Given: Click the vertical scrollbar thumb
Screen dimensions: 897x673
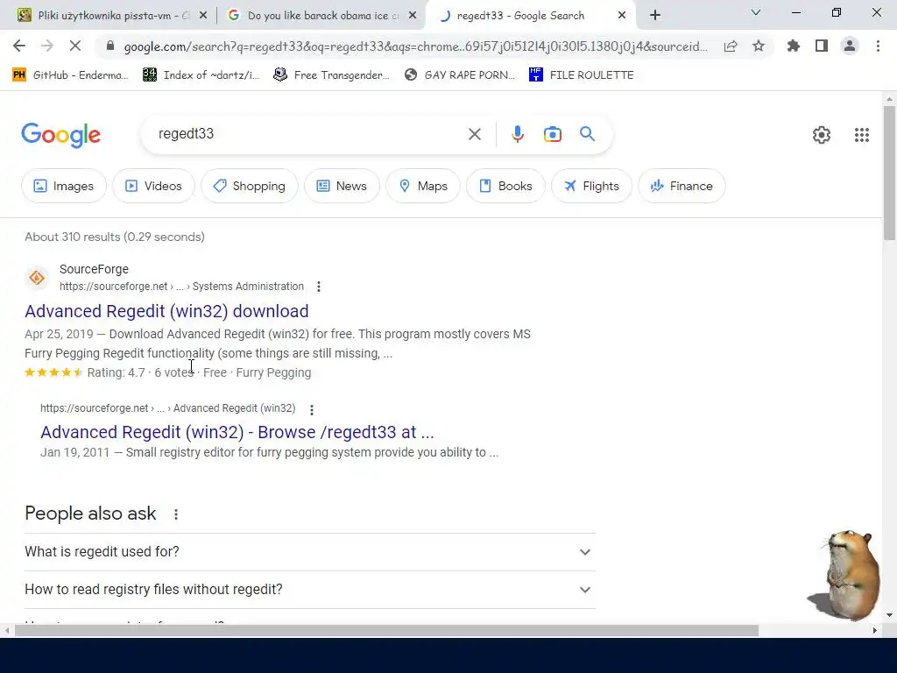Looking at the screenshot, I should tap(889, 172).
